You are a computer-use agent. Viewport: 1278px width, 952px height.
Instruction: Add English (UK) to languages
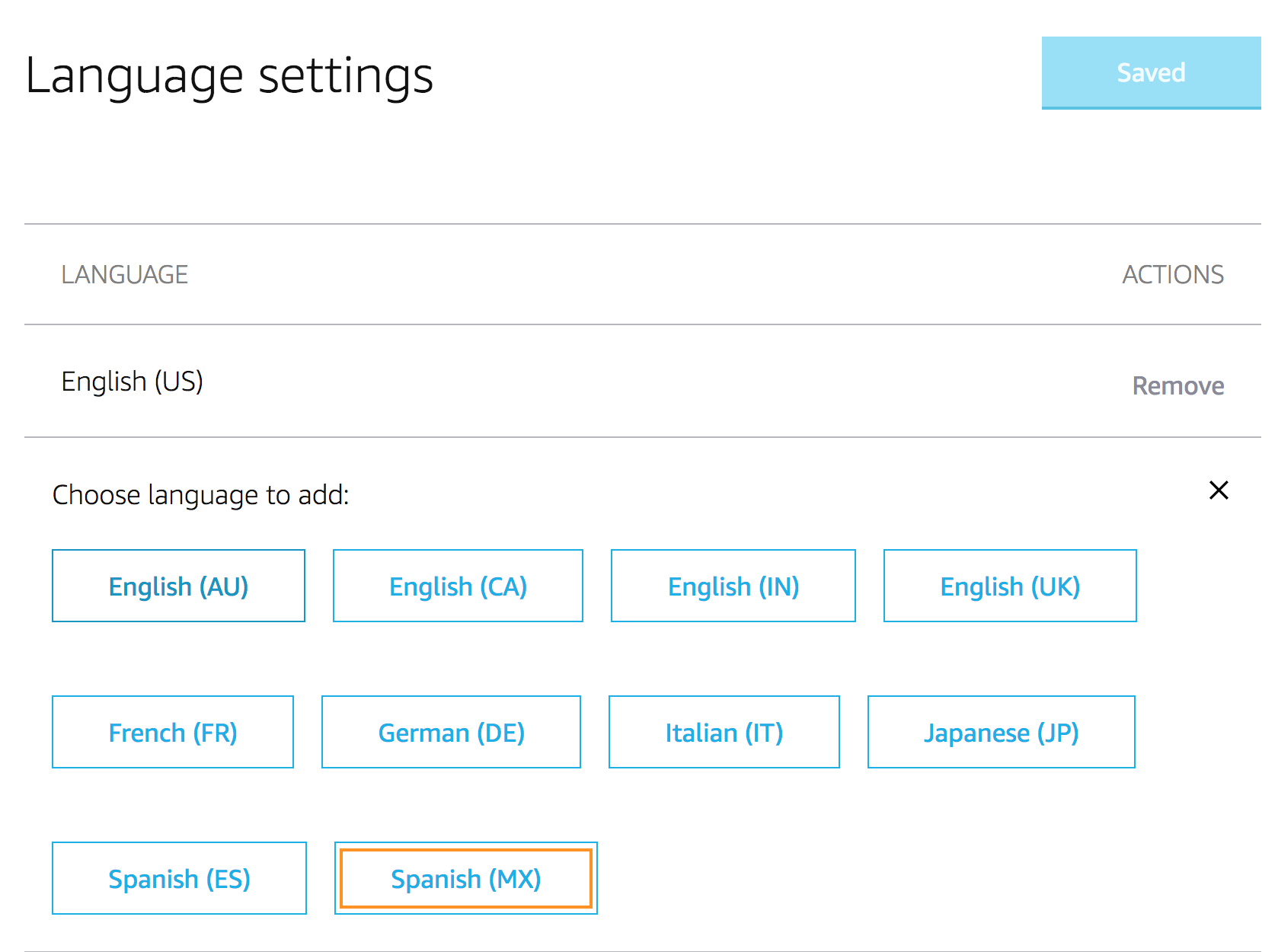[x=1010, y=586]
